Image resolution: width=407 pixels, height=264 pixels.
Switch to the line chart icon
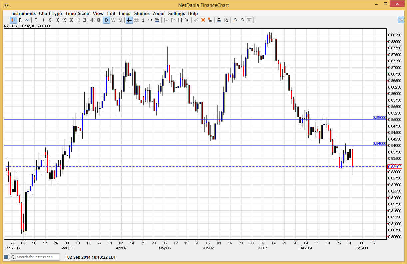tap(27, 20)
